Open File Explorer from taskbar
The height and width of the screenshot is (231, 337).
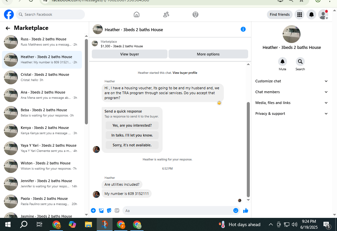[x=88, y=224]
